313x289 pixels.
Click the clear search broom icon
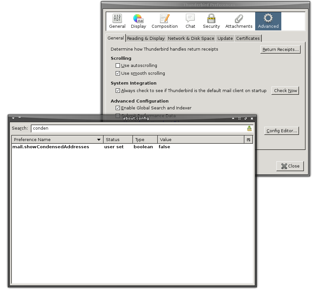250,128
